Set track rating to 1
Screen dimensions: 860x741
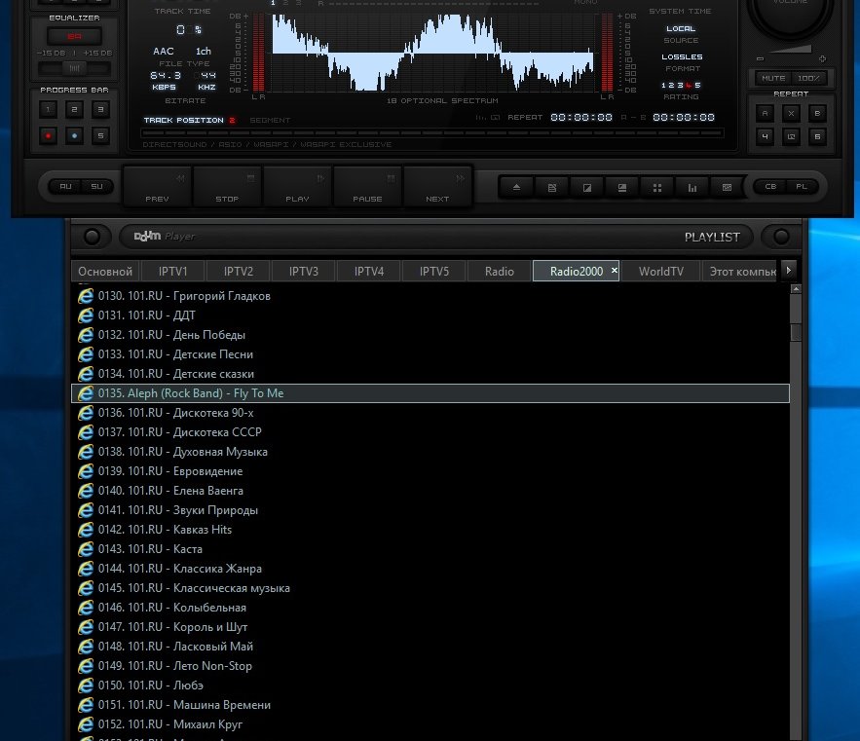[x=663, y=86]
